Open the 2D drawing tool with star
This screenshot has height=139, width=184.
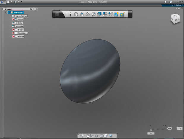(x=116, y=14)
